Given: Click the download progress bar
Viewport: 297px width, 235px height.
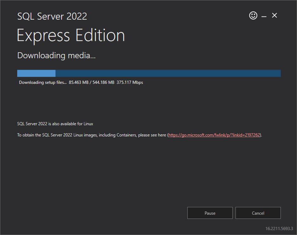Looking at the screenshot, I should [x=149, y=73].
